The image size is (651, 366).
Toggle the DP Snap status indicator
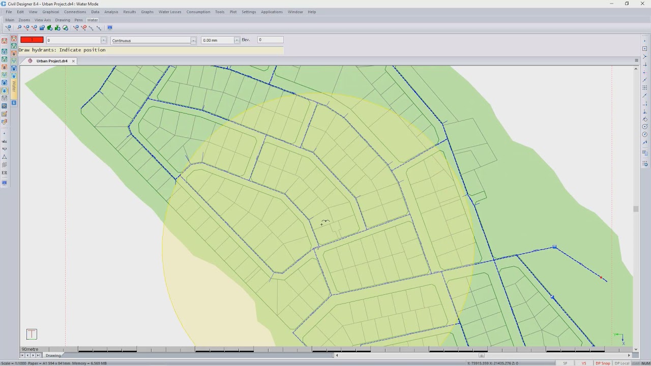(603, 363)
